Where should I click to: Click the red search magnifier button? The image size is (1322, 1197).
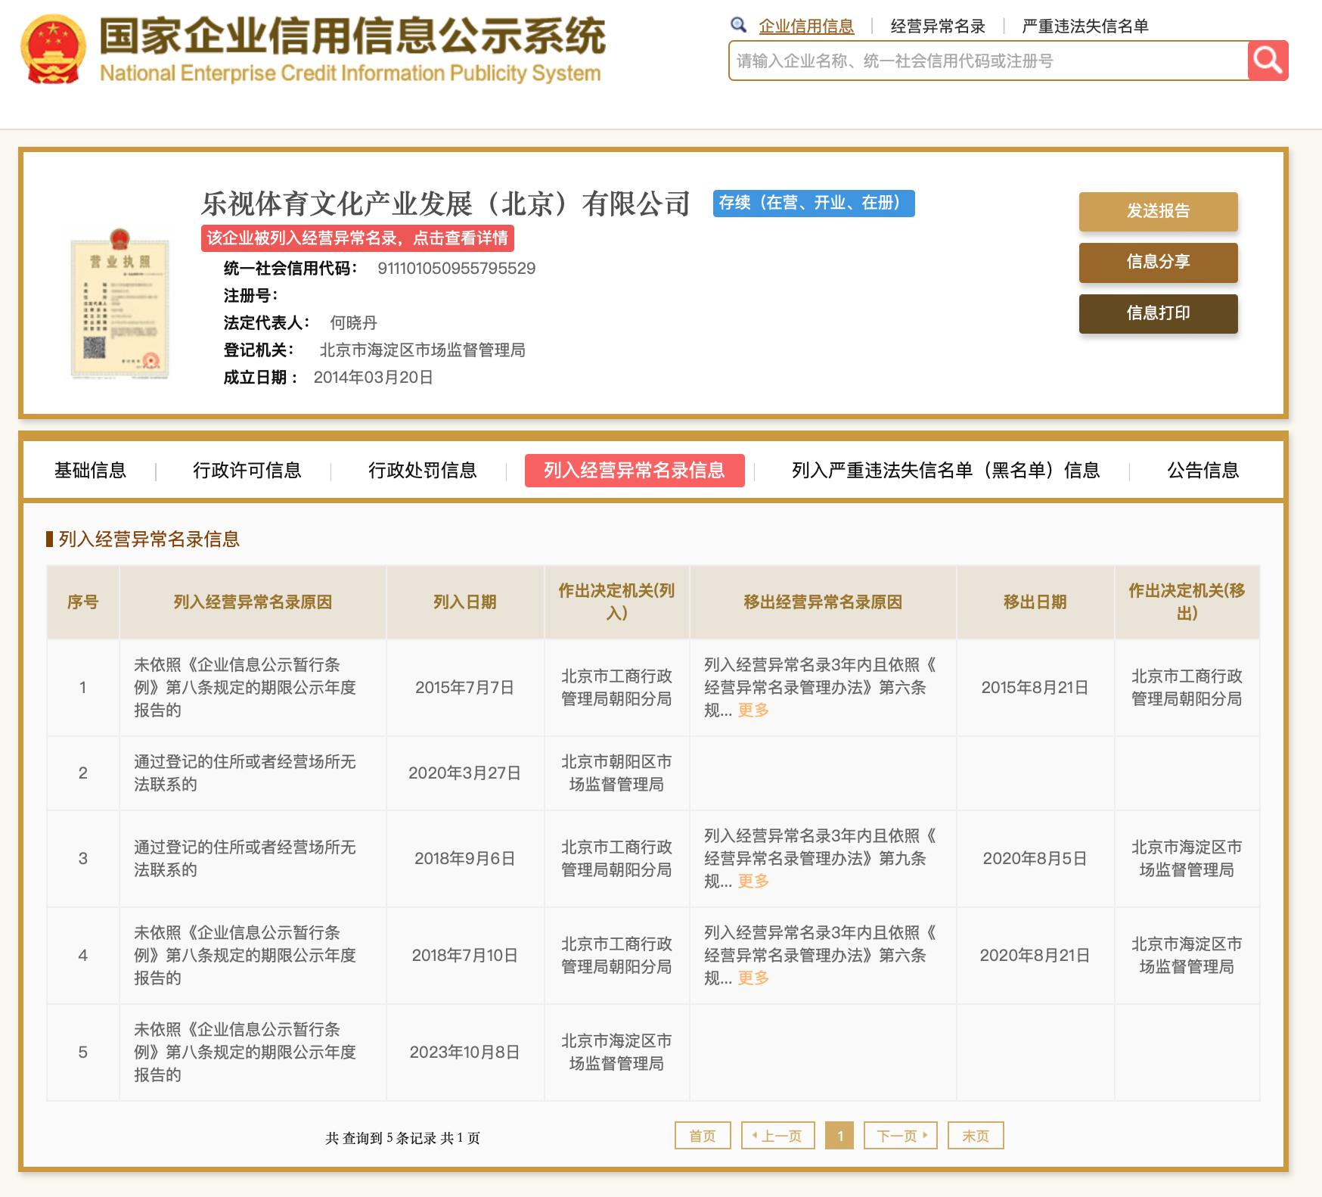(1268, 61)
